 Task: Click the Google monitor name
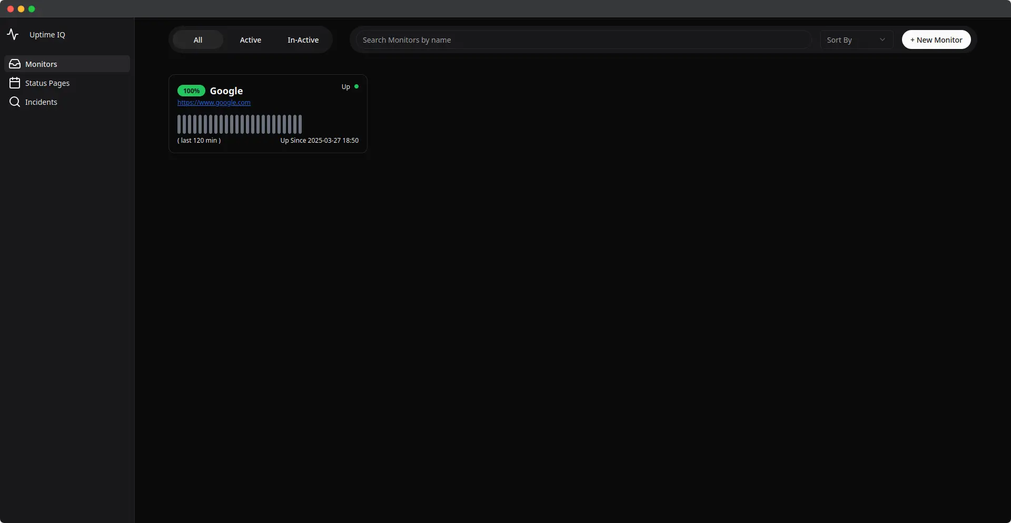point(226,91)
